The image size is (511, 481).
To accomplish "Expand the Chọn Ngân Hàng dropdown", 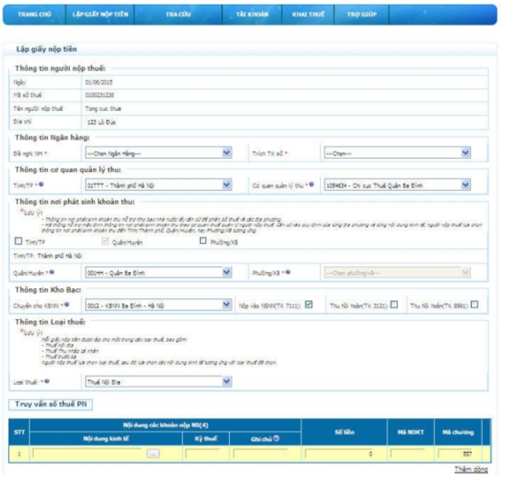I will coord(158,154).
